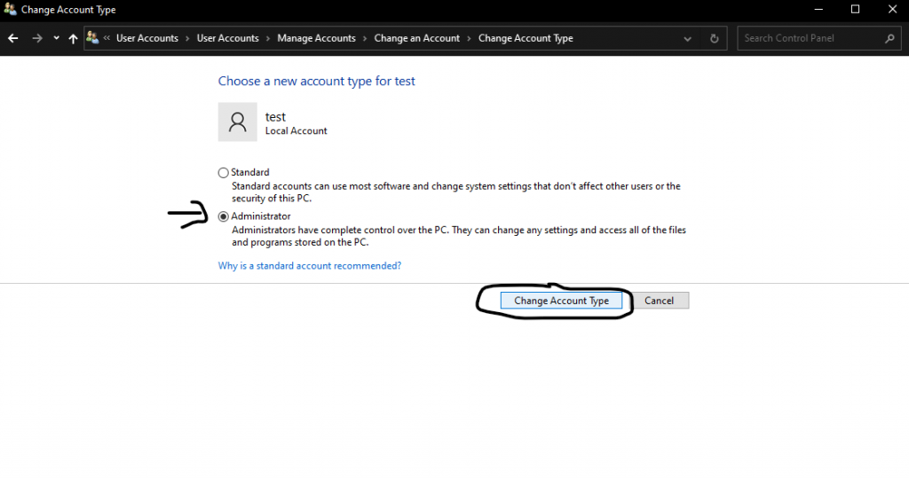The image size is (909, 478).
Task: Open Why is a standard account recommended link
Action: [310, 266]
